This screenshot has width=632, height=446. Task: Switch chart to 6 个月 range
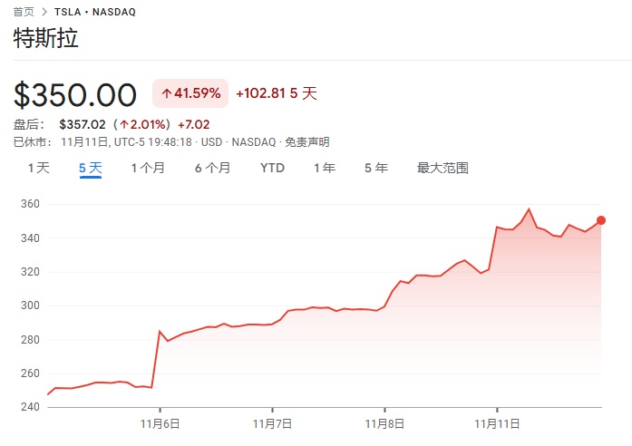pyautogui.click(x=212, y=168)
